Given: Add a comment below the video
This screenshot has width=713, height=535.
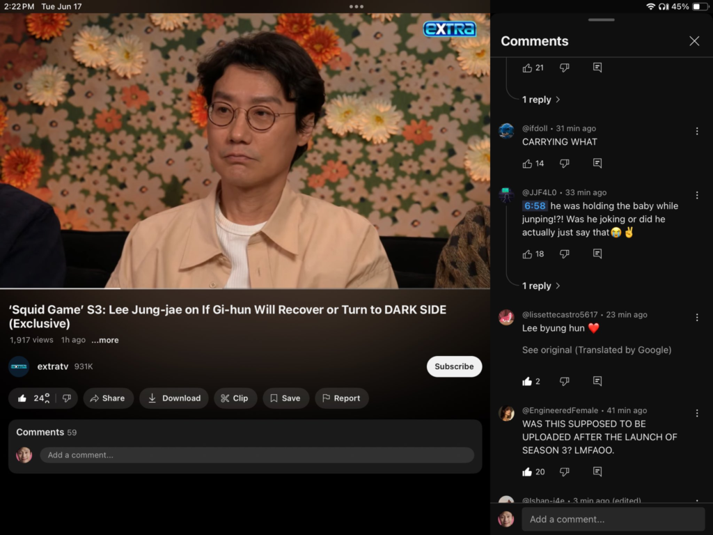Looking at the screenshot, I should (x=257, y=455).
